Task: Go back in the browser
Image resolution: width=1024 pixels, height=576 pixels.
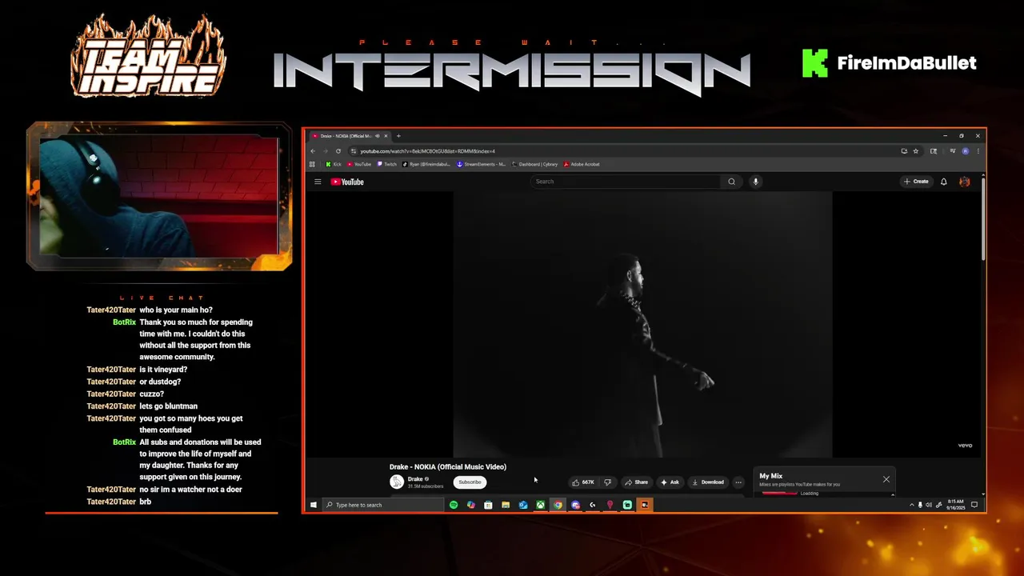Action: tap(313, 151)
